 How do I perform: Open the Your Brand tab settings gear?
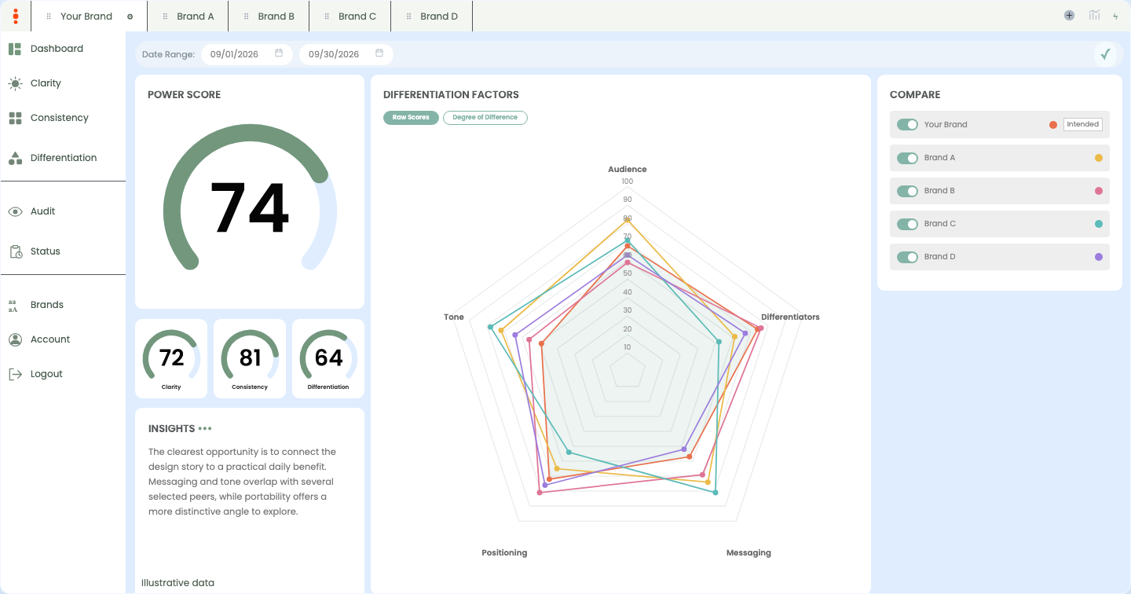pos(130,16)
